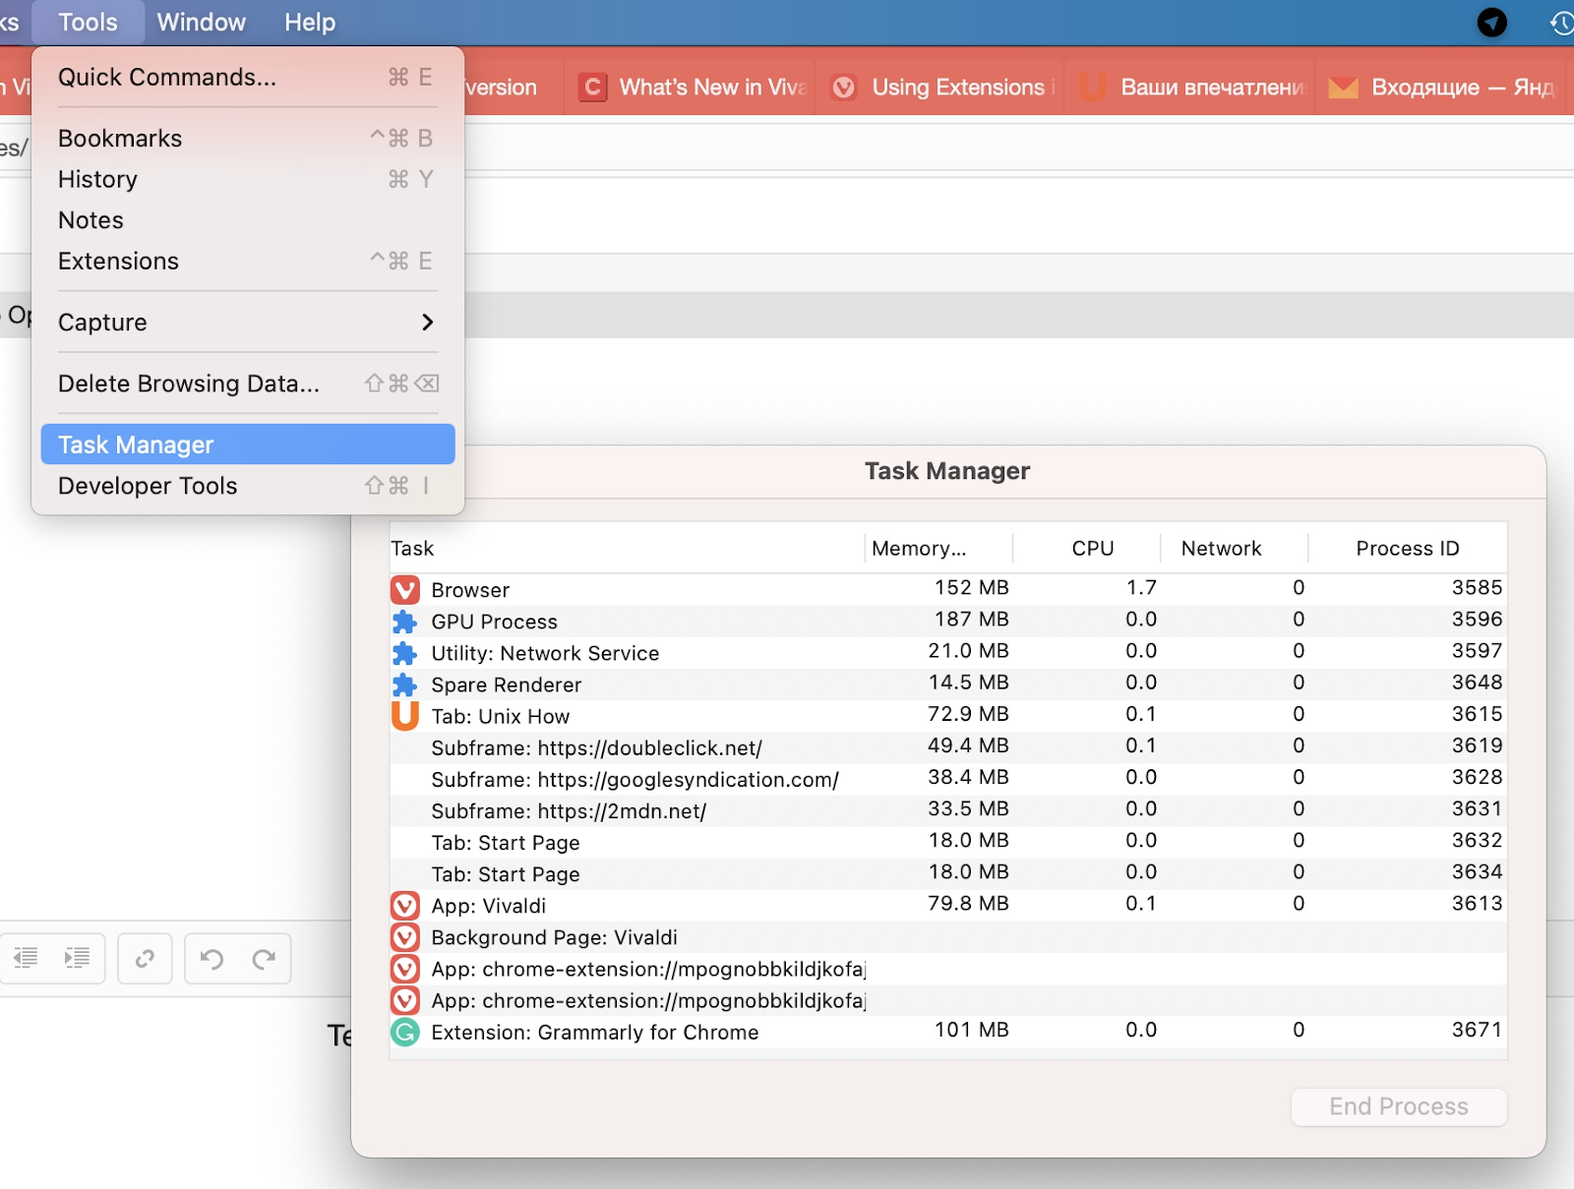Select the Extension: Grammarly for Chrome row
The height and width of the screenshot is (1189, 1574).
pos(948,1032)
